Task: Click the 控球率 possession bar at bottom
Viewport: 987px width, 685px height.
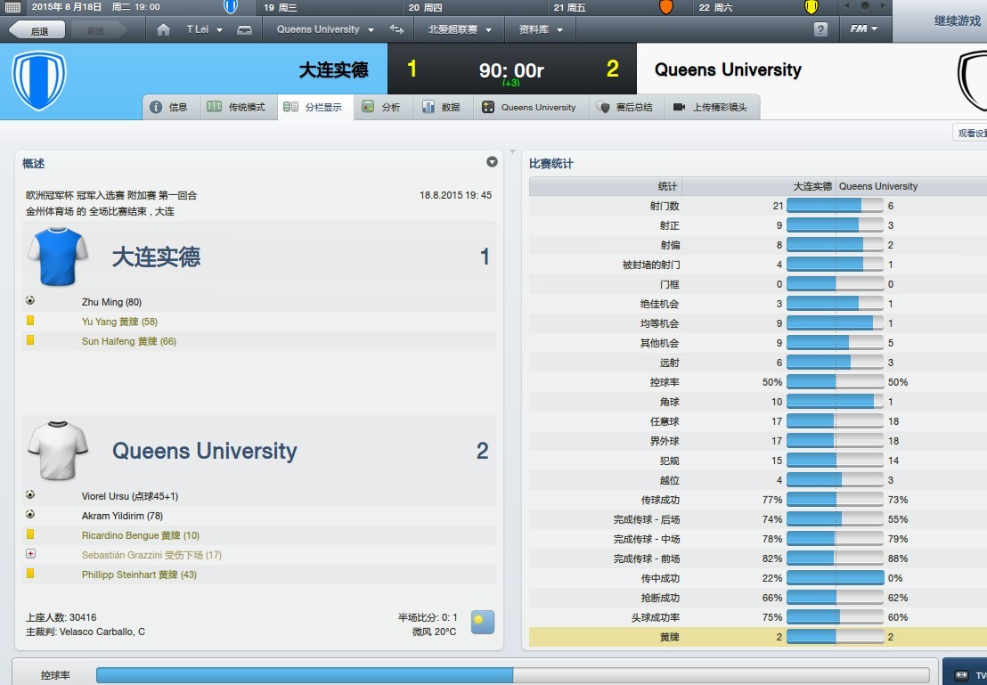Action: pyautogui.click(x=512, y=675)
